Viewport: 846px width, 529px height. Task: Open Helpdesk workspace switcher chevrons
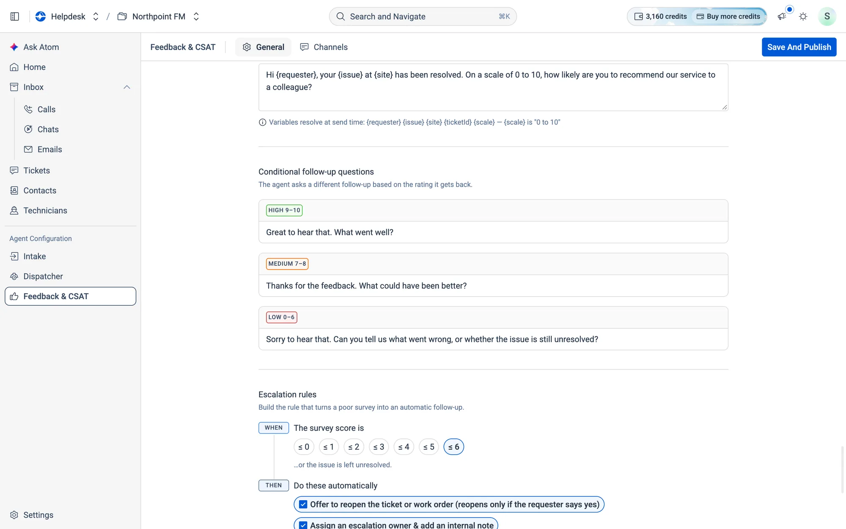(x=96, y=17)
